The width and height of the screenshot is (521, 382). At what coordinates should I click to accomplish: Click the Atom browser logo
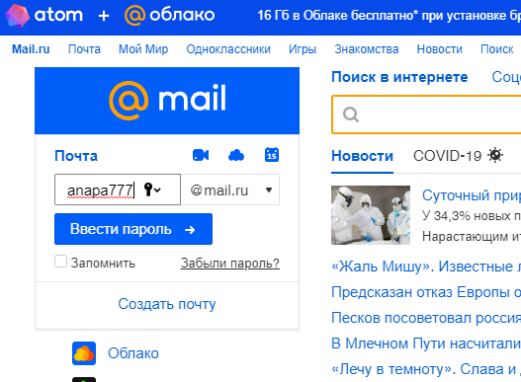click(x=44, y=15)
